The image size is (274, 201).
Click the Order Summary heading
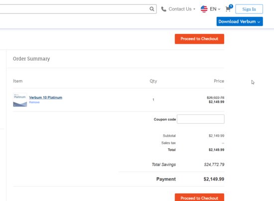click(31, 59)
